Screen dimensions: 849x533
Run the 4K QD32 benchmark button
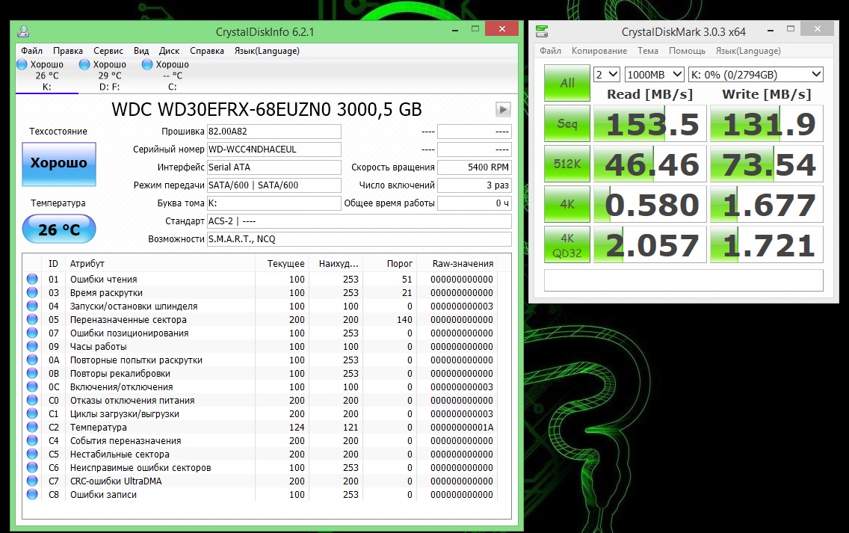point(567,245)
